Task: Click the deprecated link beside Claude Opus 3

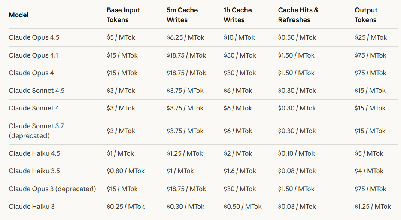Action: [76, 189]
